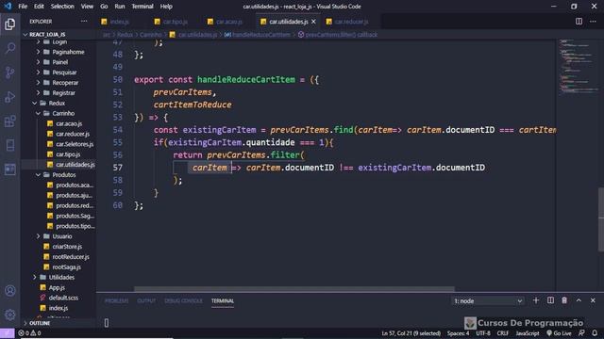604x339 pixels.
Task: Start Go Live server
Action: (559, 332)
